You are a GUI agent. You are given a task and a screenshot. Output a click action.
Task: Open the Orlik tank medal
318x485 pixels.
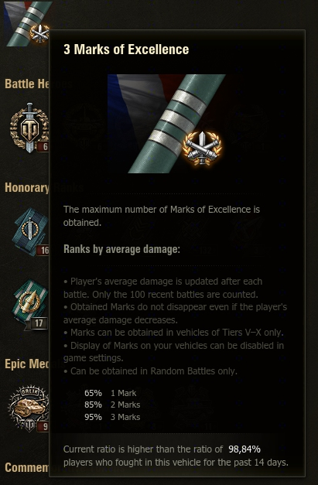click(29, 408)
